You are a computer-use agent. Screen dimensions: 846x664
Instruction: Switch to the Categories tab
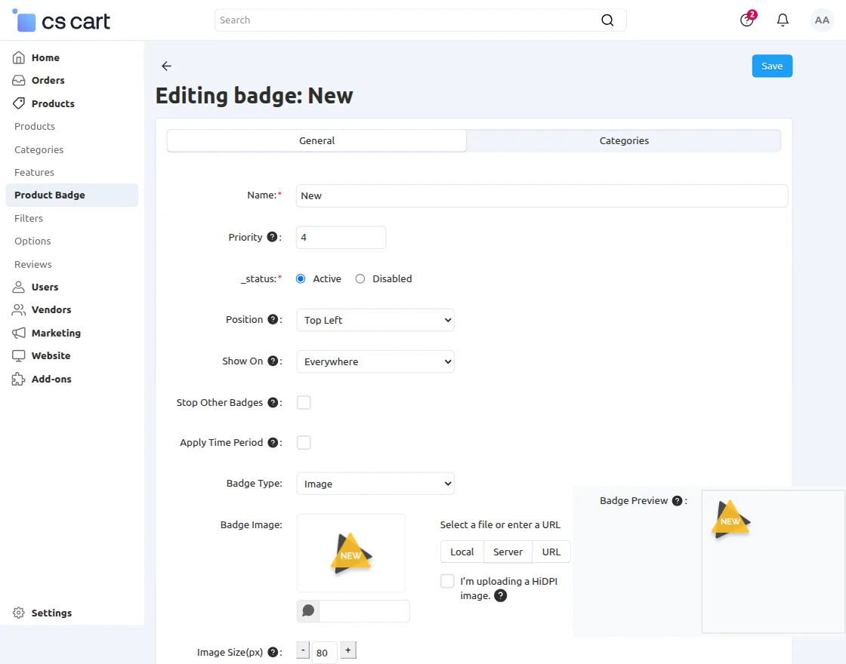[624, 140]
